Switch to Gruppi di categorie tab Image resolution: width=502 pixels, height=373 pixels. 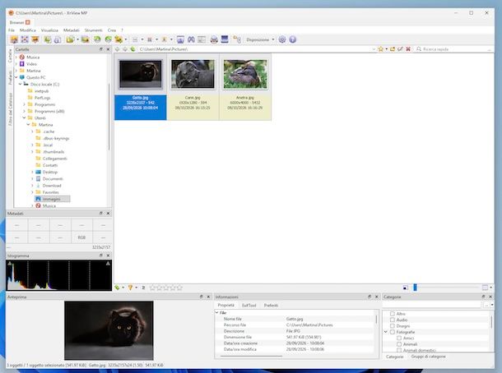[429, 357]
